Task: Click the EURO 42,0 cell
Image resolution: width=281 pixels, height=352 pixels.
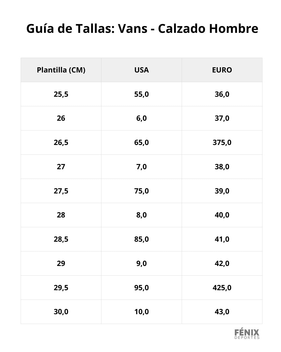Action: [x=222, y=263]
